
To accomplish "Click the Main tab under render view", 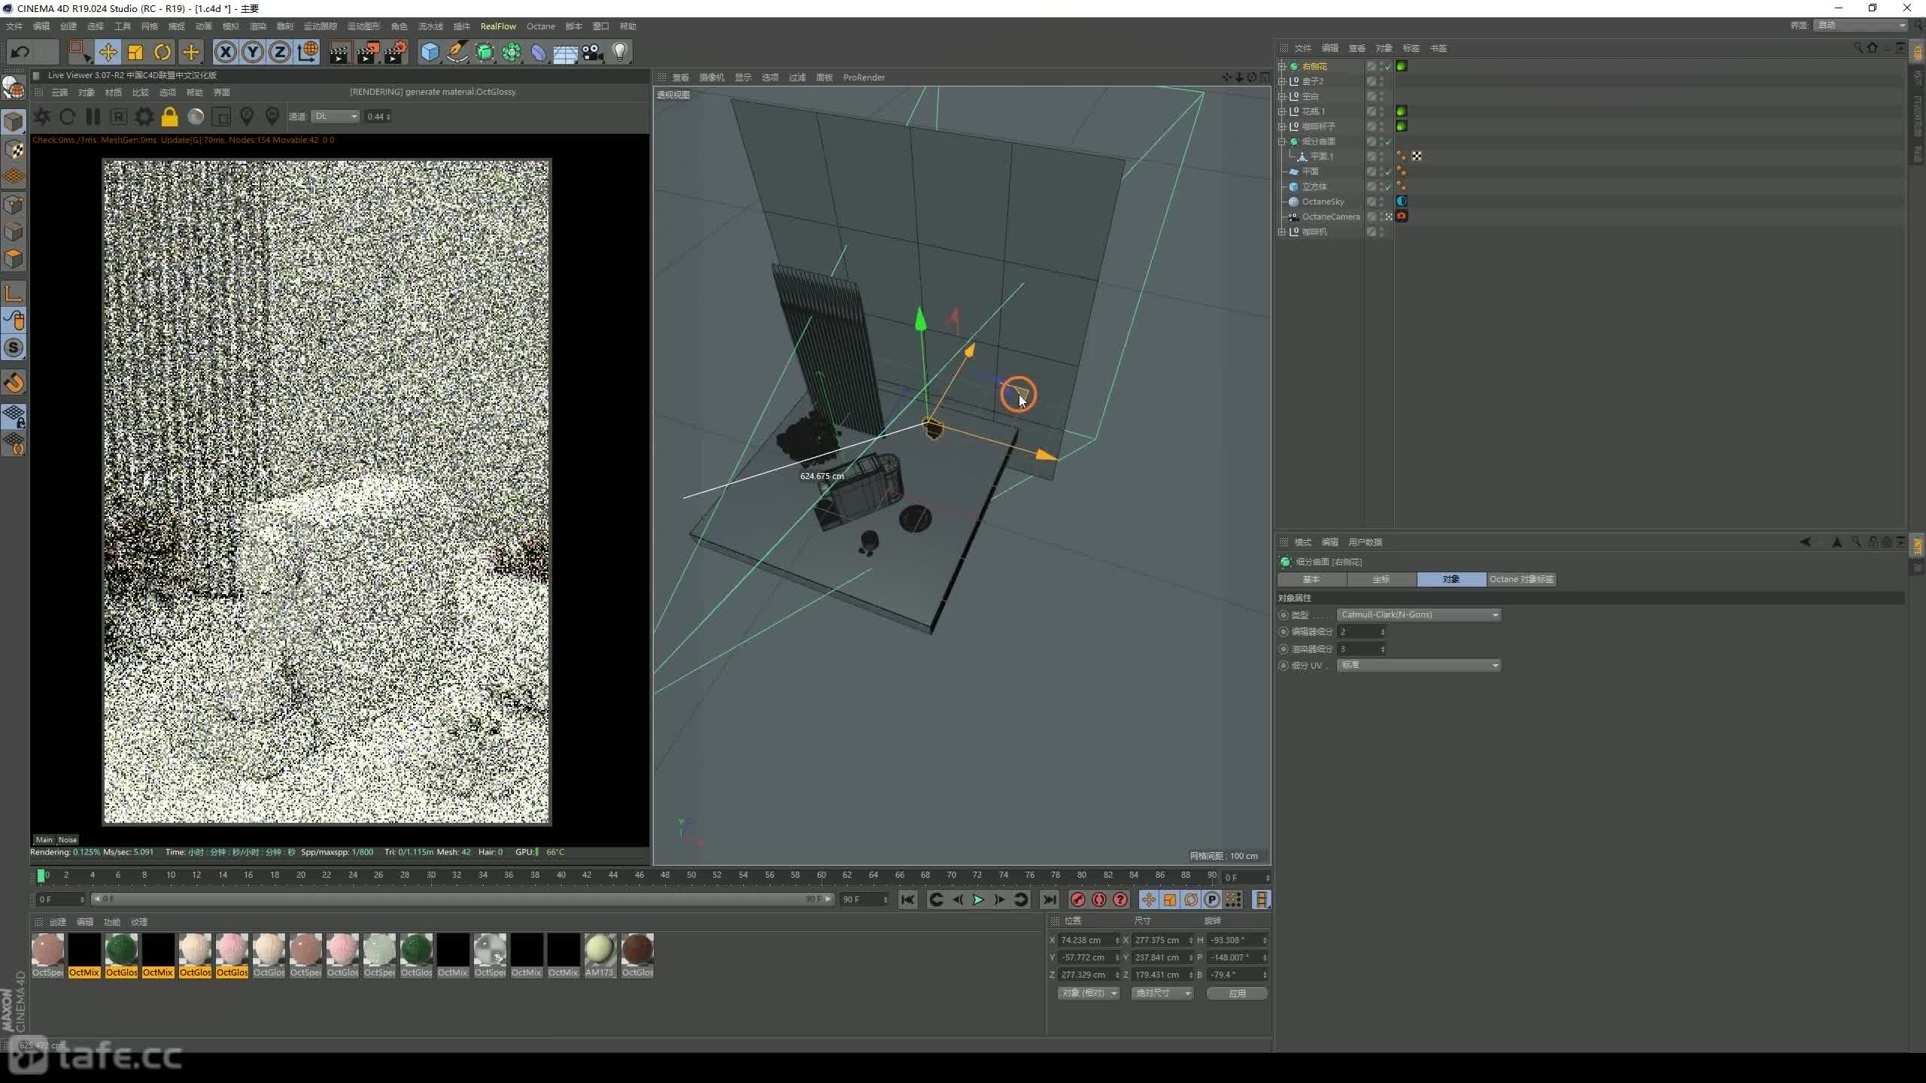I will [44, 840].
